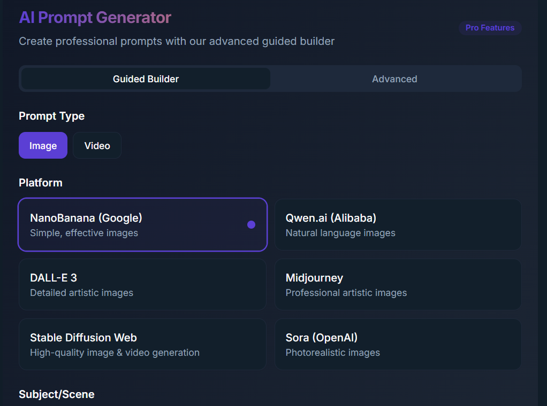Viewport: 547px width, 406px height.
Task: Click the purple selection dot on NanoBanana
Action: (x=251, y=224)
